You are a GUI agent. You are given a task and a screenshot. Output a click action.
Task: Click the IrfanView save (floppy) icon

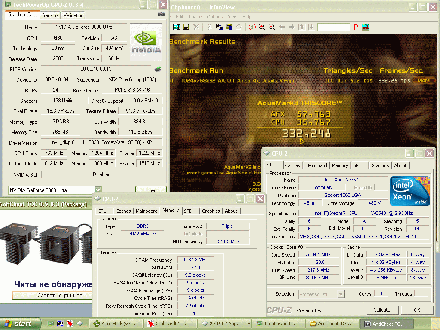pos(186,27)
